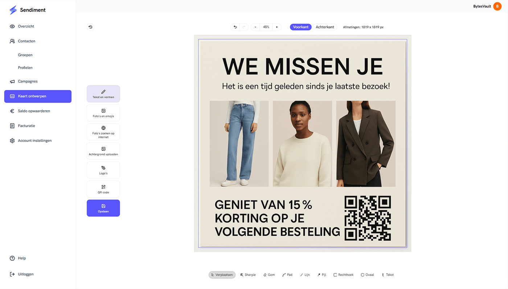The height and width of the screenshot is (289, 508).
Task: Switch to Achterkant side
Action: (x=325, y=27)
